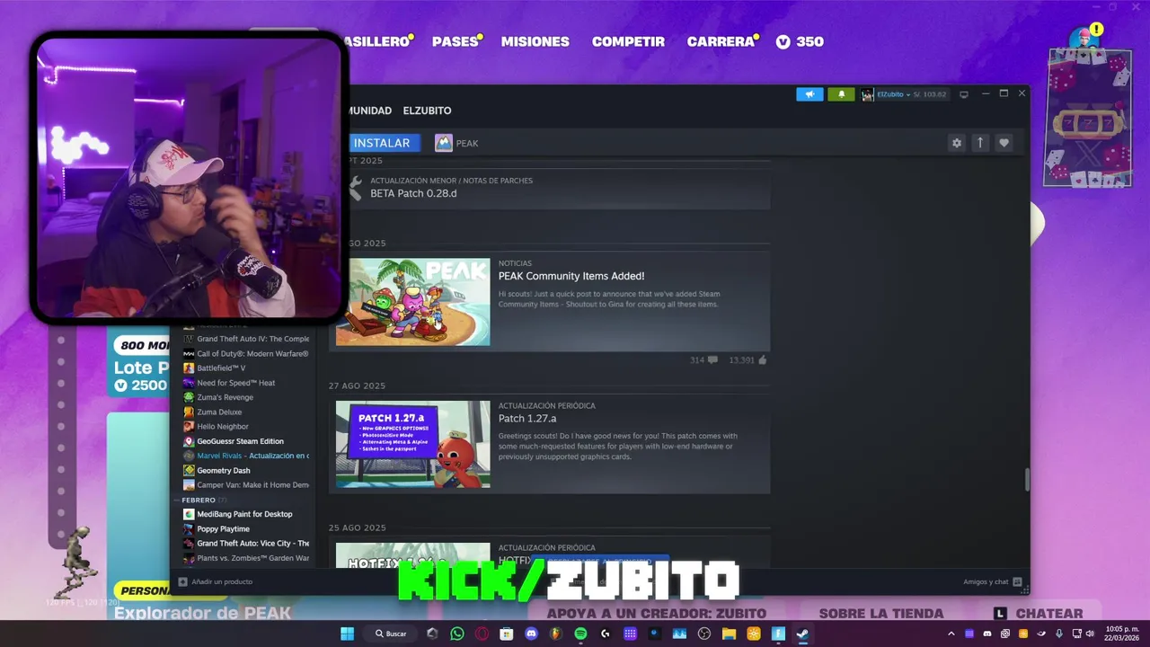Switch Steam to Big Picture mode
Image resolution: width=1150 pixels, height=647 pixels.
pyautogui.click(x=964, y=94)
